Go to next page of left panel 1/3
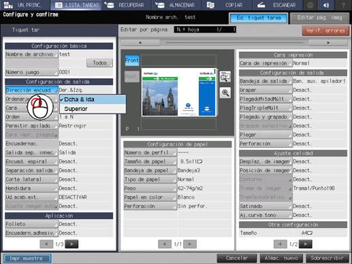Viewport: 352px width, 264px height. (71, 244)
